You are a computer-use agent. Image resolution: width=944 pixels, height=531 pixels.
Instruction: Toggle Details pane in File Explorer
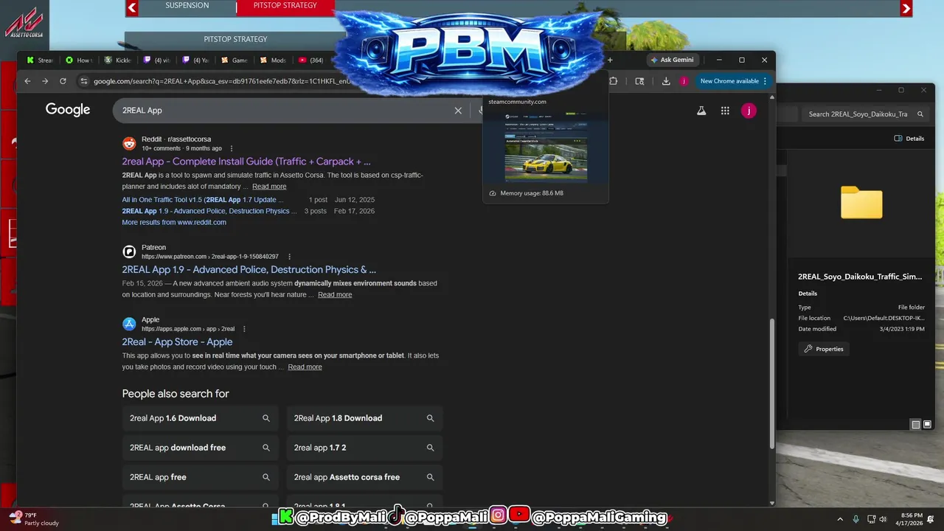(x=909, y=139)
